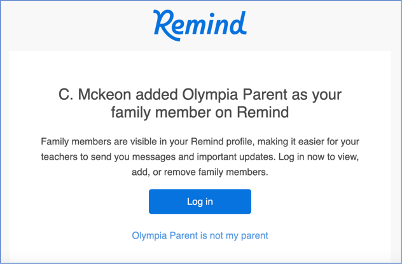
Task: Click the "family member on Remind" heading line
Action: click(x=200, y=113)
